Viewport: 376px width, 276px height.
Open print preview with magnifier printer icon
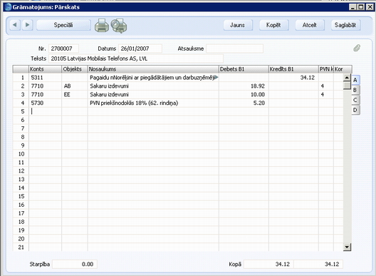pos(119,26)
